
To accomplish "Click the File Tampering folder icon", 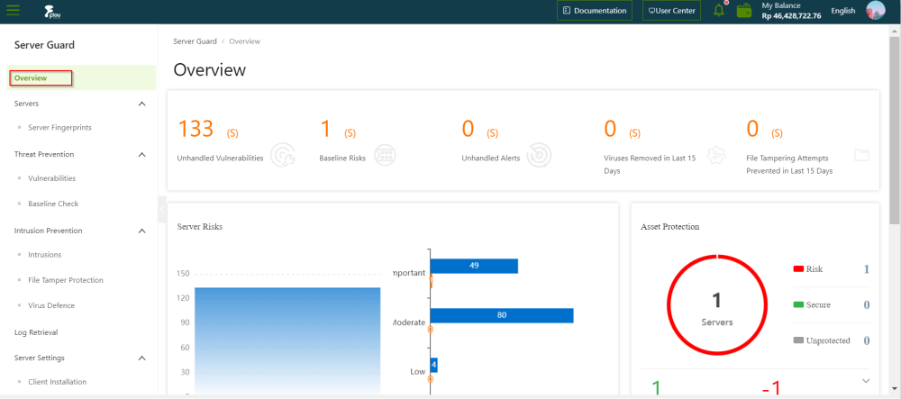I will tap(861, 155).
